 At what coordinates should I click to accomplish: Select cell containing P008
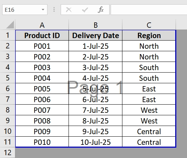(42, 121)
